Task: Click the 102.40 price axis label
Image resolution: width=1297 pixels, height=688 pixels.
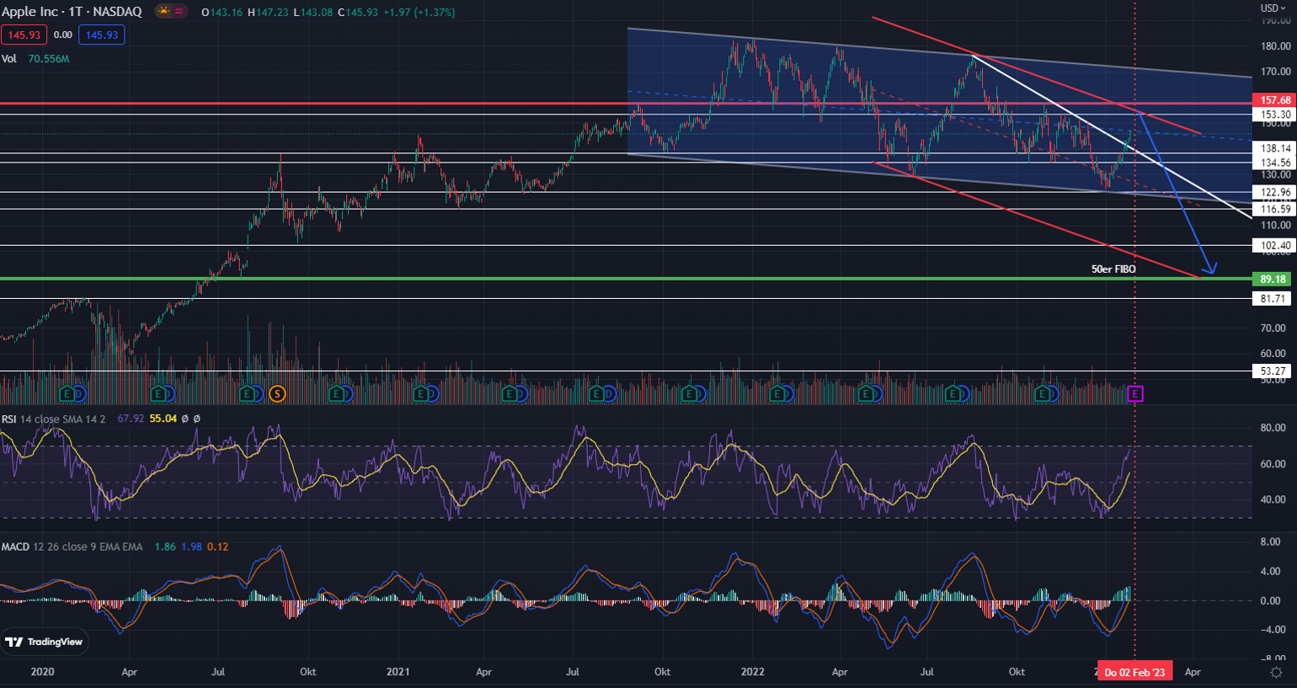Action: pyautogui.click(x=1274, y=246)
